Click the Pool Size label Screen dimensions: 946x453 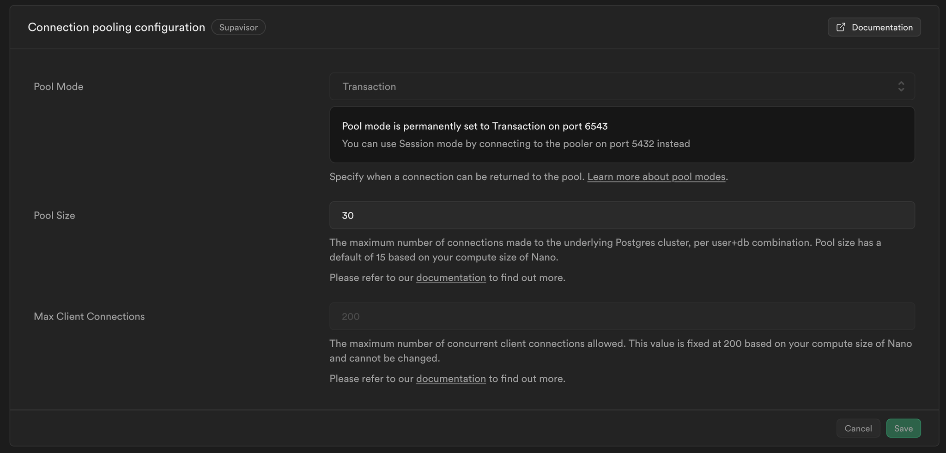tap(55, 215)
